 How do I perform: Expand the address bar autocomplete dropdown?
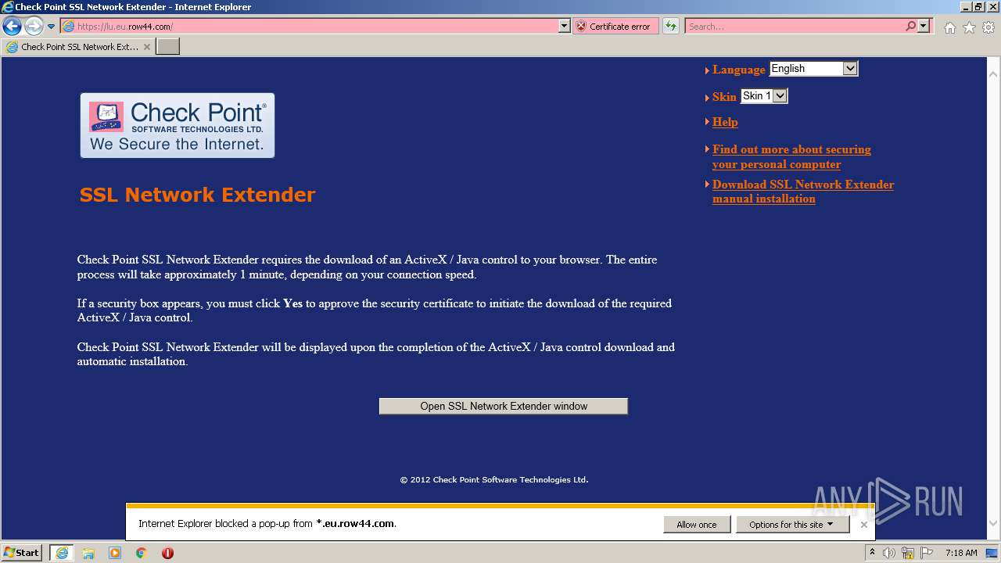point(565,27)
